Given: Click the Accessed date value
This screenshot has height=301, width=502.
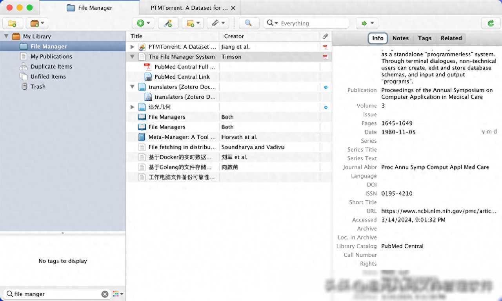Looking at the screenshot, I should coord(413,220).
